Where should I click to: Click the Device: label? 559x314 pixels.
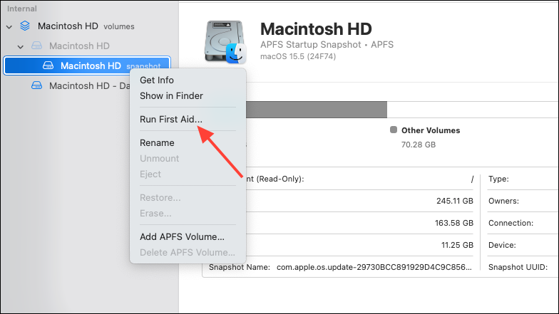point(502,245)
